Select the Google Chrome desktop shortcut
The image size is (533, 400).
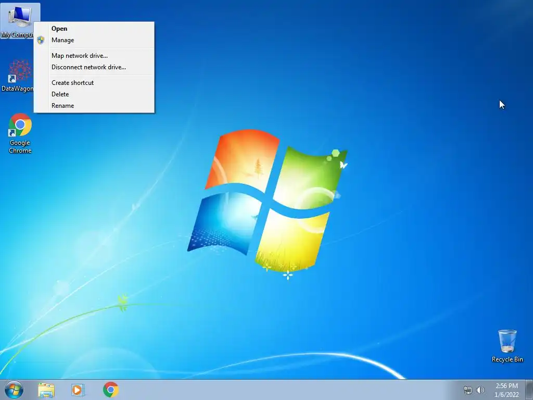coord(20,133)
